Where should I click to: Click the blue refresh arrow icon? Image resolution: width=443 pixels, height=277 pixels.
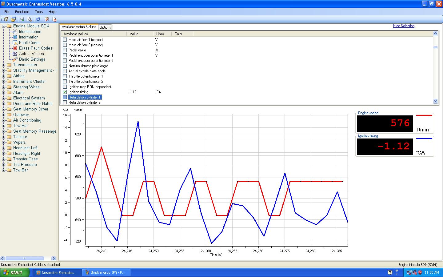click(x=38, y=19)
